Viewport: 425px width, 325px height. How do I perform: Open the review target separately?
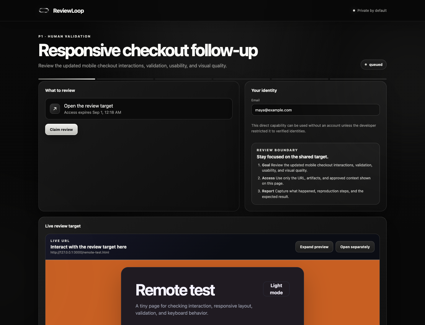[355, 247]
